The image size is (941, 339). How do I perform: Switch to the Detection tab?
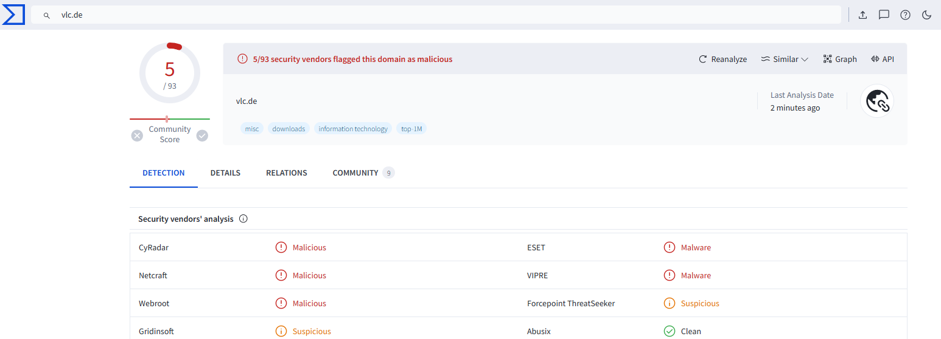[x=164, y=173]
